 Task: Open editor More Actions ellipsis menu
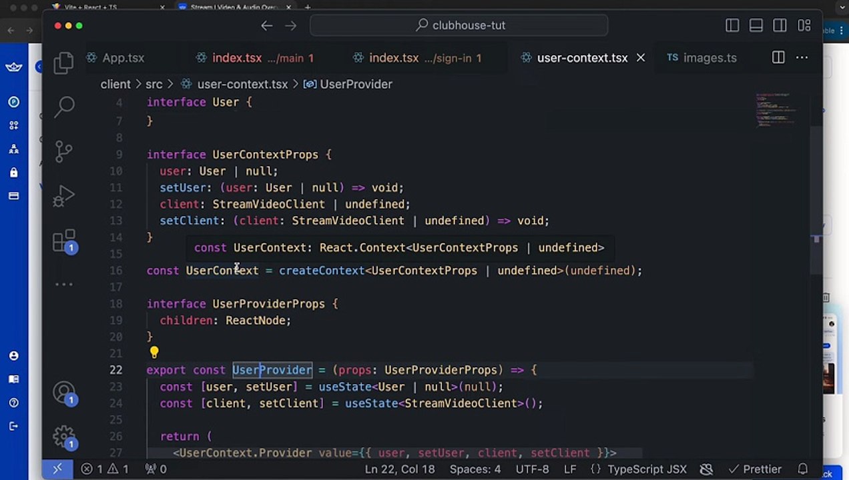click(x=802, y=58)
